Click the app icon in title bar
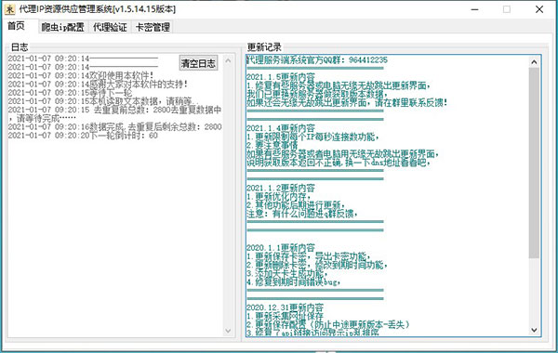This screenshot has height=353, width=558. (9, 9)
